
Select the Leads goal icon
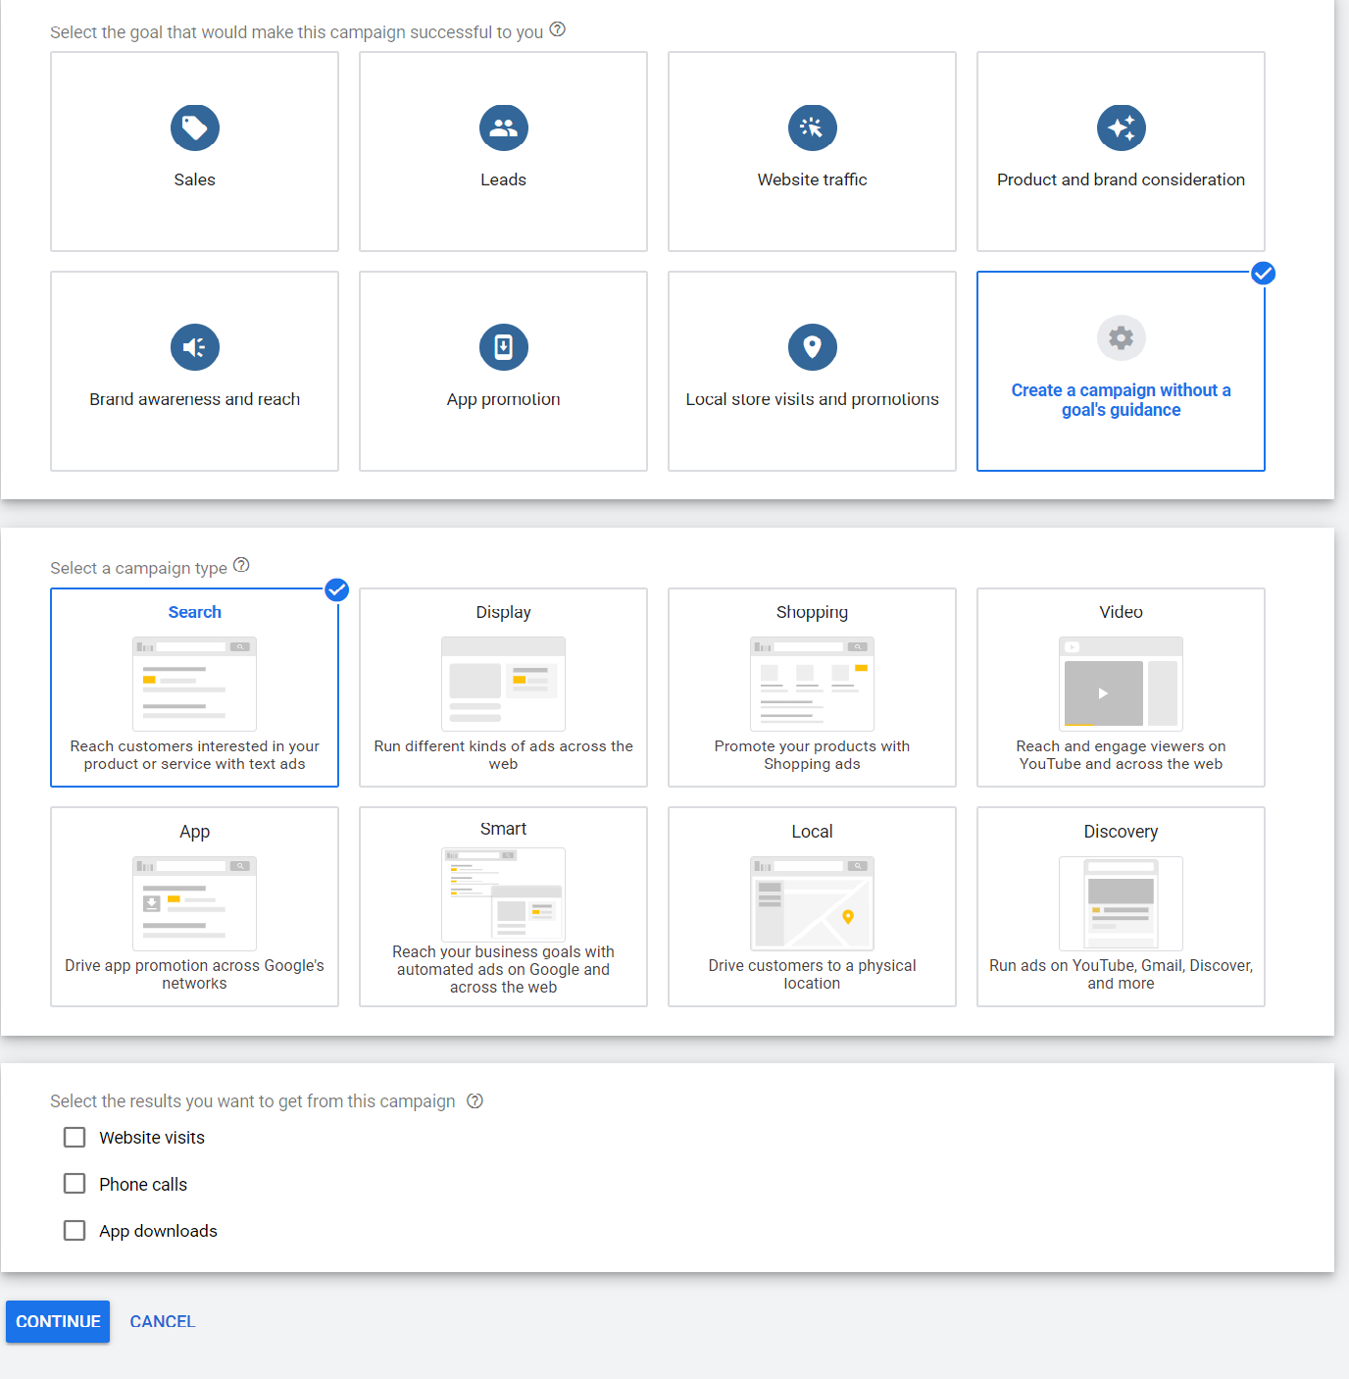[x=503, y=128]
